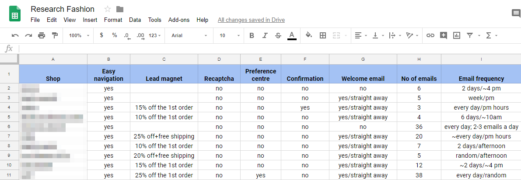Select column I header
This screenshot has height=180, width=521.
coord(481,59)
